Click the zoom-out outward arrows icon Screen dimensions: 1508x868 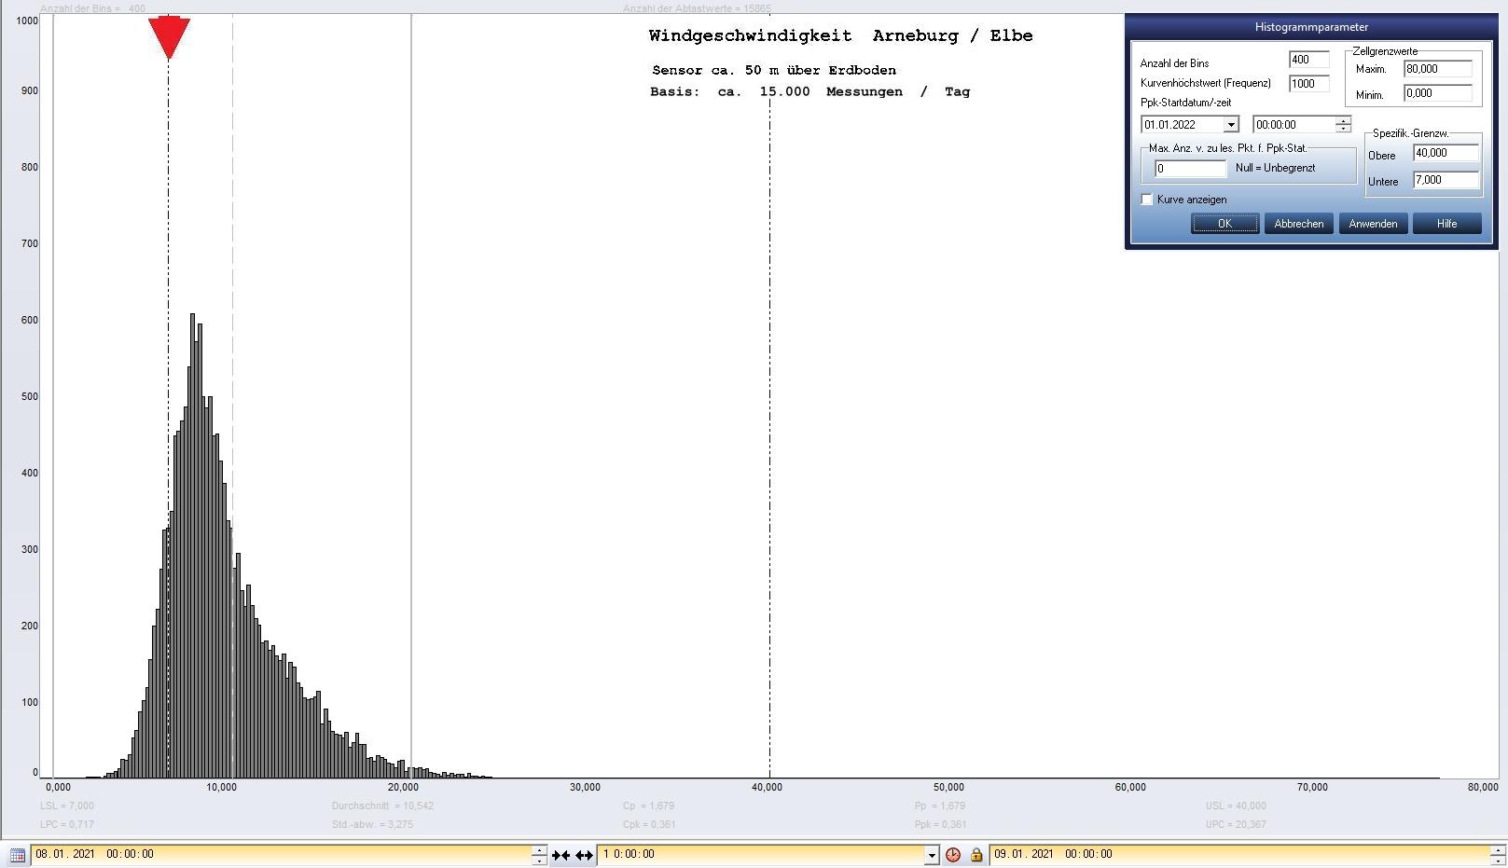[584, 855]
